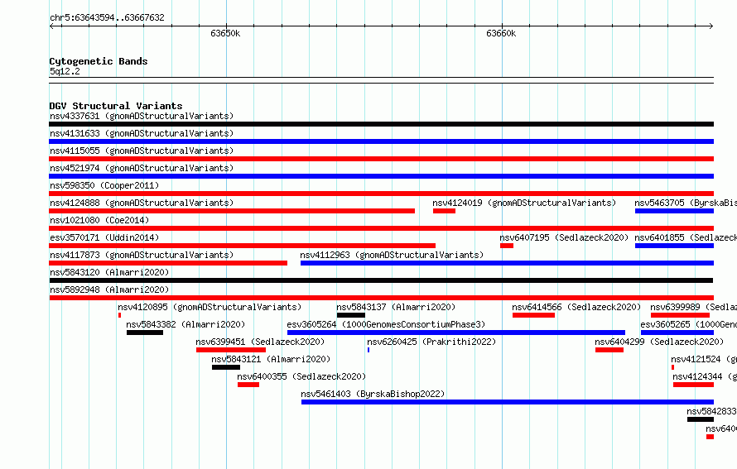Click the nsv5461403 (ByrskaBishop2022) blue bar

(508, 402)
